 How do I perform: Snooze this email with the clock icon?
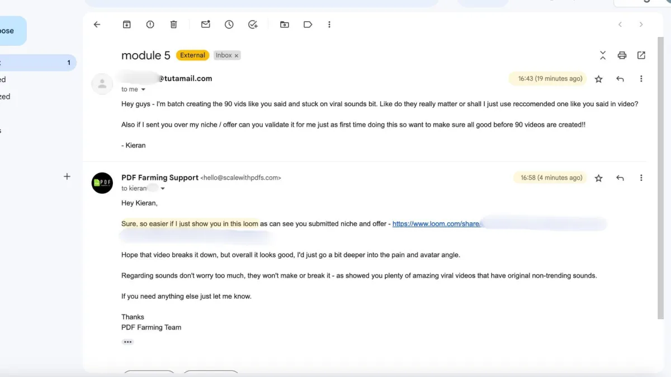229,25
